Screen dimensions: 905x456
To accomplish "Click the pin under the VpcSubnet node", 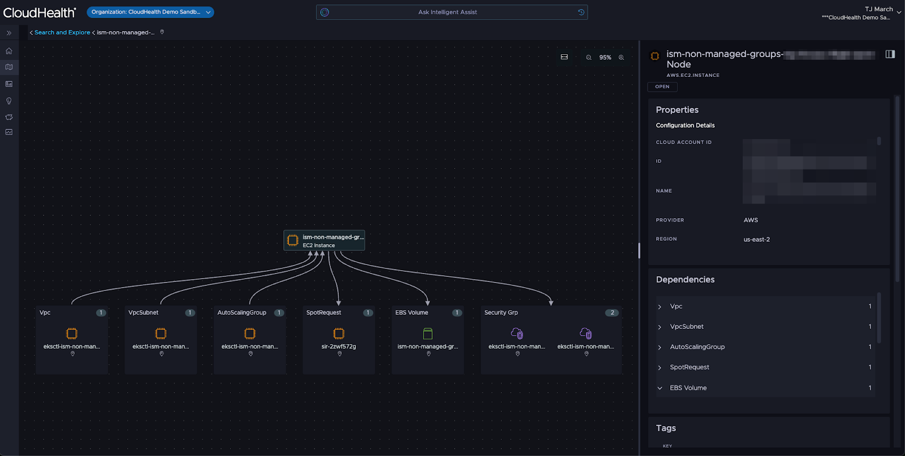I will 162,354.
